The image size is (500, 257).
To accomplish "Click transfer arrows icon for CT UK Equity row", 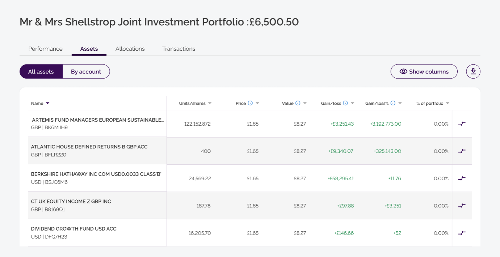I will [x=462, y=206].
